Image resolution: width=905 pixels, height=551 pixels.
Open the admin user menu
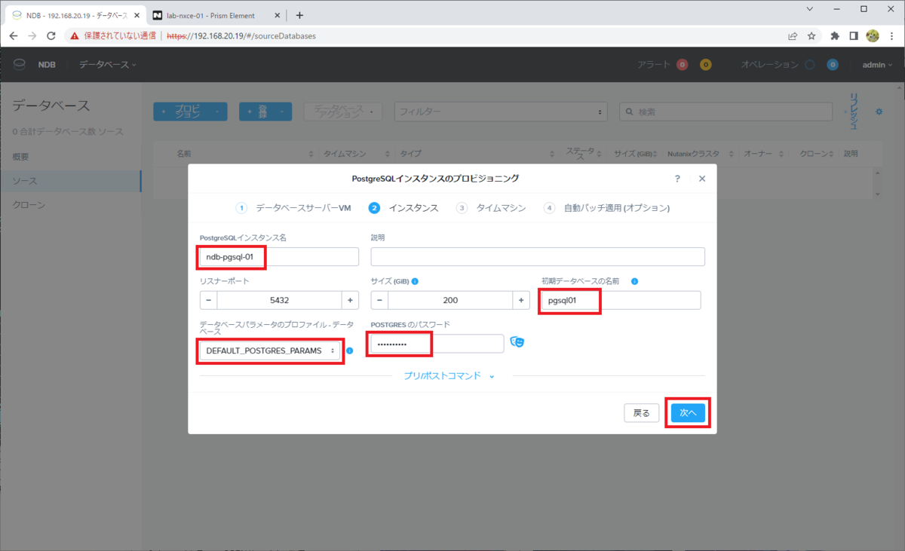tap(877, 65)
